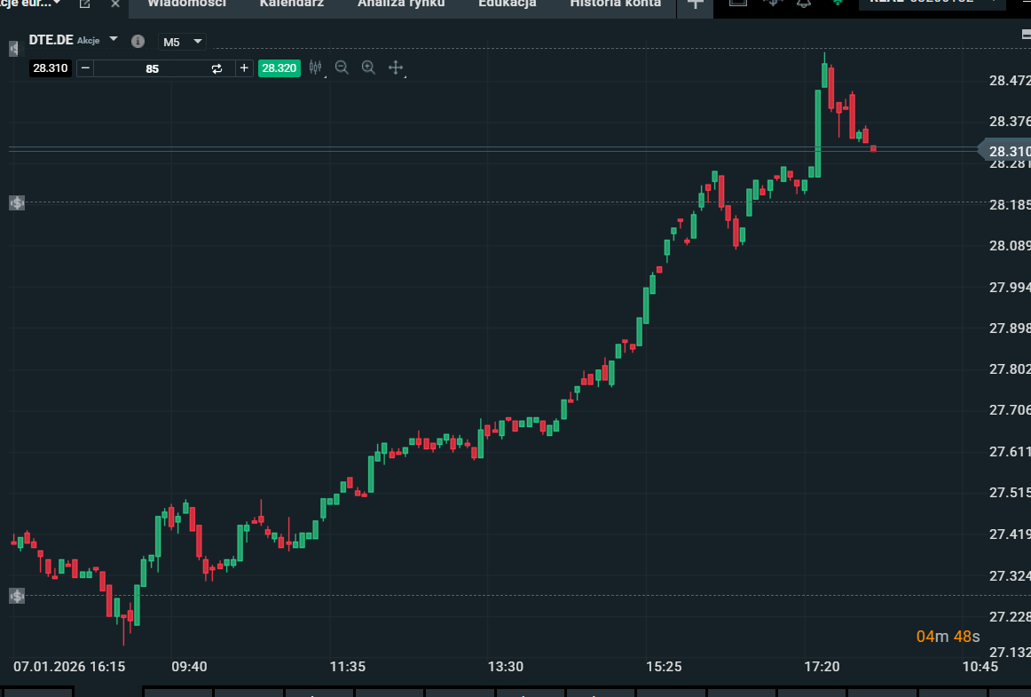Zoom out the chart with magnifier minus

click(342, 67)
